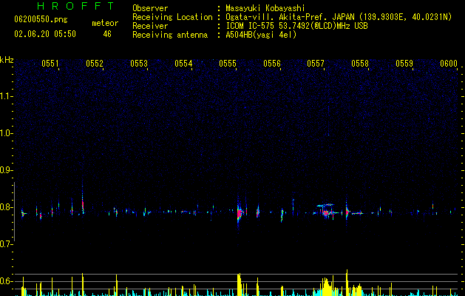The image size is (465, 296).
Task: Click the 0.7 kHz axis label
Action: click(x=6, y=244)
